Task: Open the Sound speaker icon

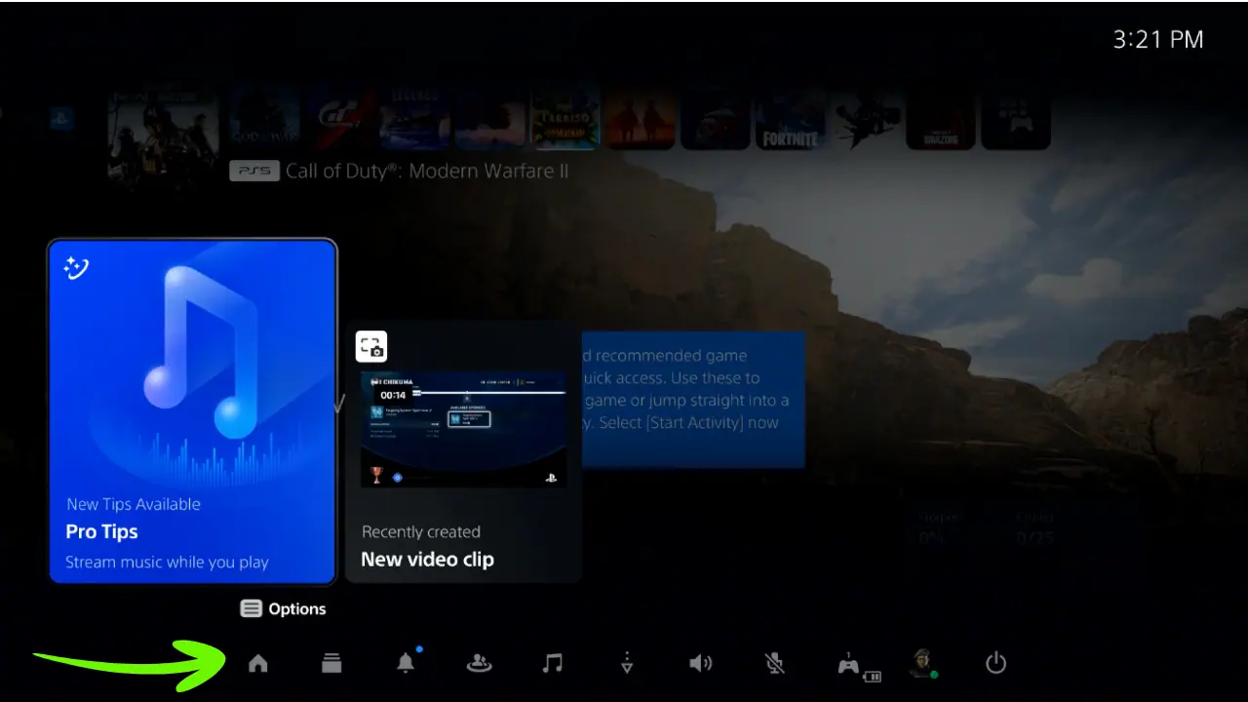Action: pyautogui.click(x=700, y=664)
